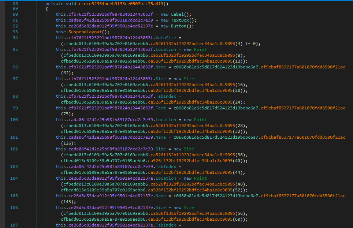Viewport: 353px width, 228px height.
Task: Click the Button type on line 92
Action: 179,26
